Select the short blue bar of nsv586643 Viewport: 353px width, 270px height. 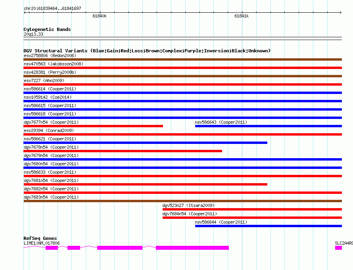click(269, 126)
